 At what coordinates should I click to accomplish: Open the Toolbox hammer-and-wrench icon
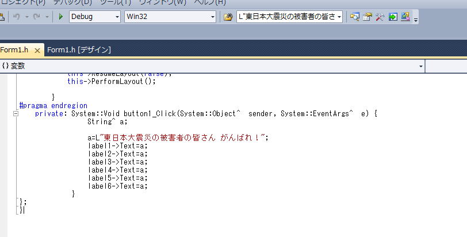point(380,17)
